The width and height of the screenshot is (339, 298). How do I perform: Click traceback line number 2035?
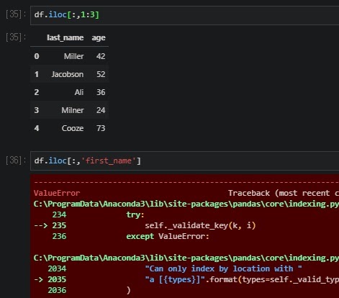[x=57, y=279]
